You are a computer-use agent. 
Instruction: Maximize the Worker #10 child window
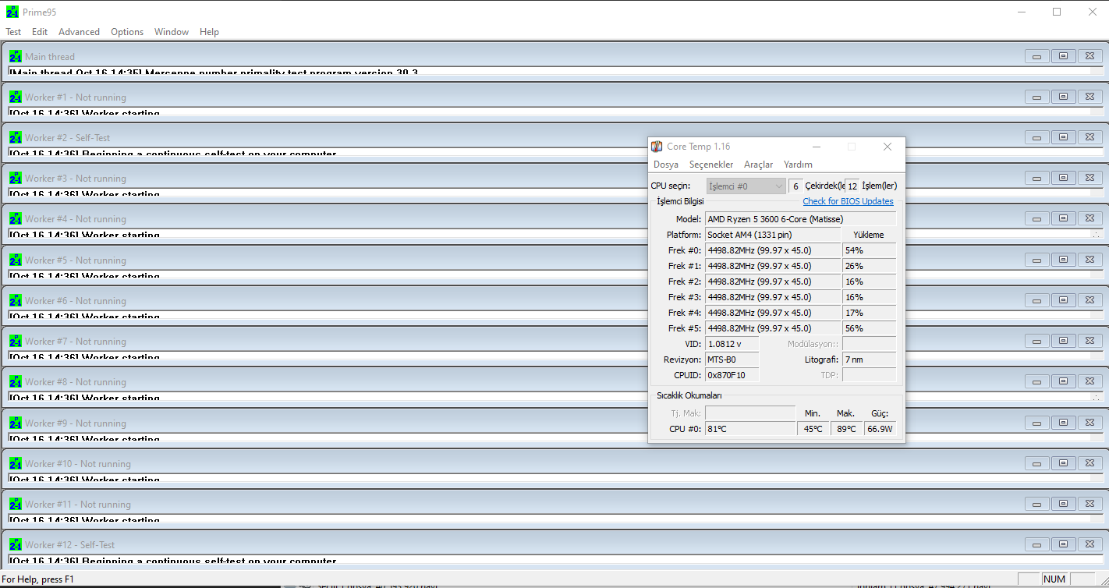pyautogui.click(x=1063, y=463)
